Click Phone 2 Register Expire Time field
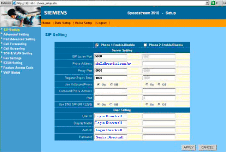 (x=159, y=78)
